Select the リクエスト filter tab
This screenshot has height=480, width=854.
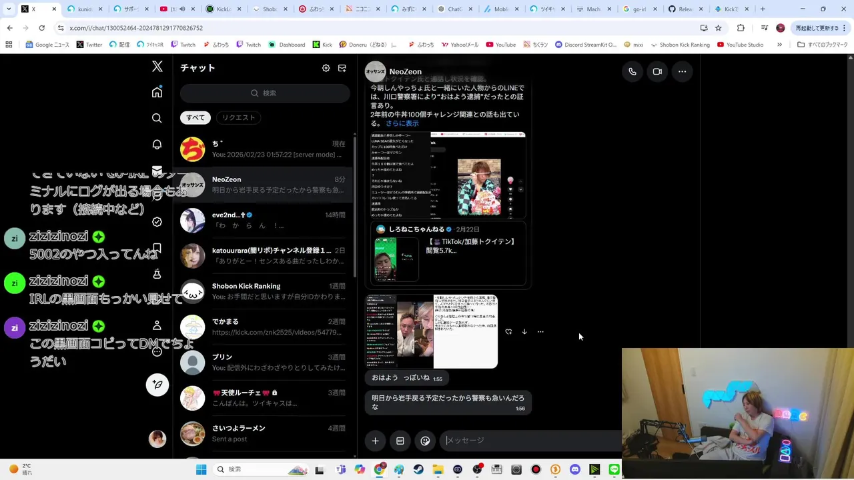(239, 117)
